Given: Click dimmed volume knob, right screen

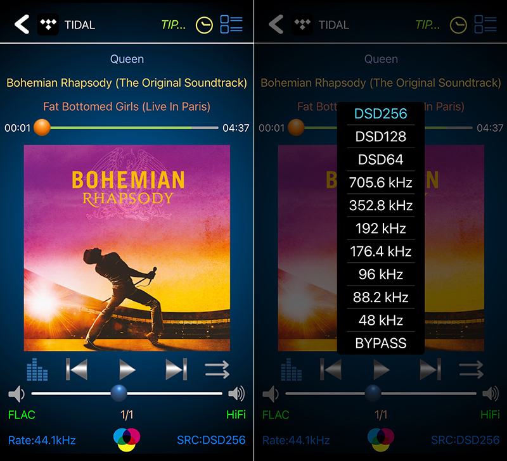Looking at the screenshot, I should pyautogui.click(x=373, y=393).
